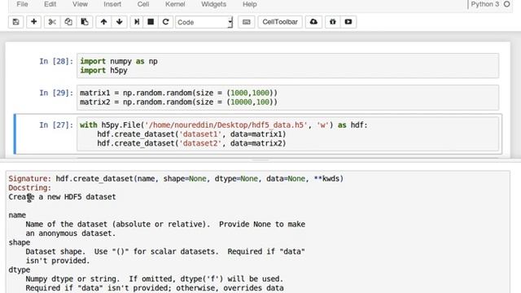Click the In [28] prompt label

click(56, 61)
